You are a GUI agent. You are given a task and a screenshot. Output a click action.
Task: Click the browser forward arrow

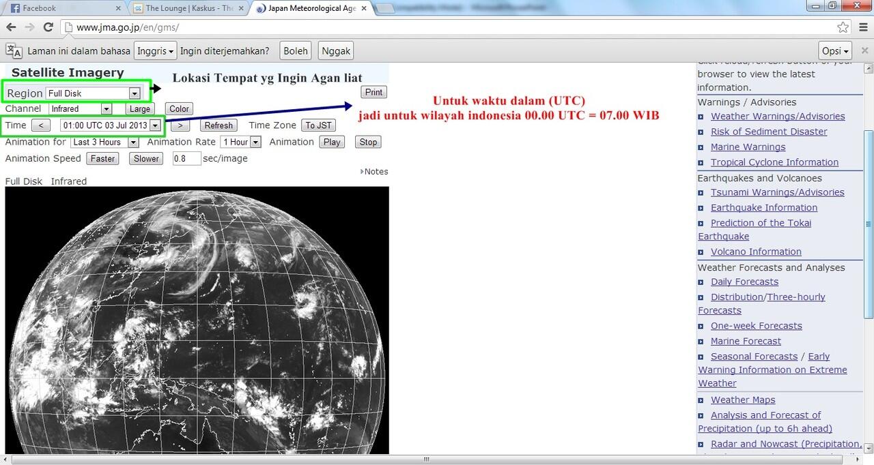point(29,27)
